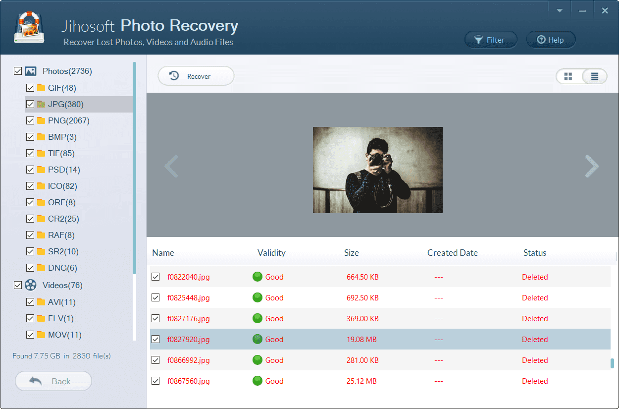Viewport: 619px width, 409px height.
Task: Click the Recover button
Action: 196,76
